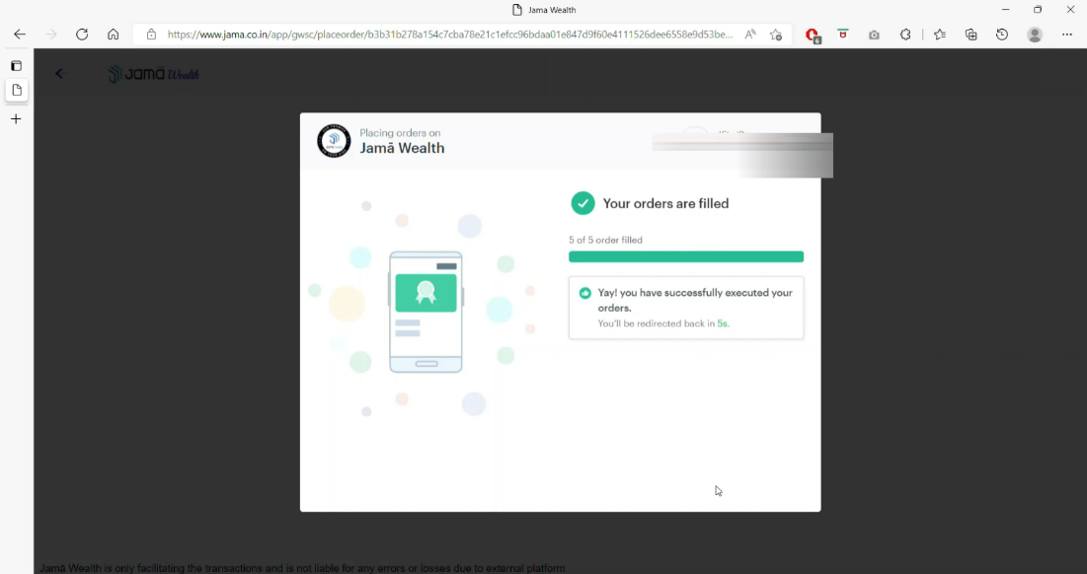Open the user profile menu
The width and height of the screenshot is (1087, 574).
click(x=1035, y=35)
